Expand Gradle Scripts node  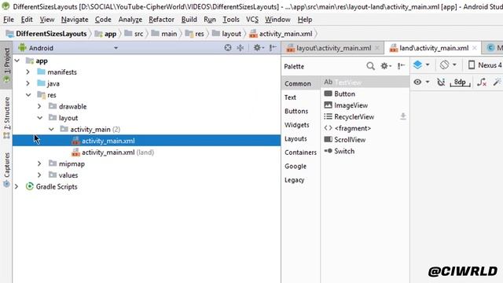(17, 187)
